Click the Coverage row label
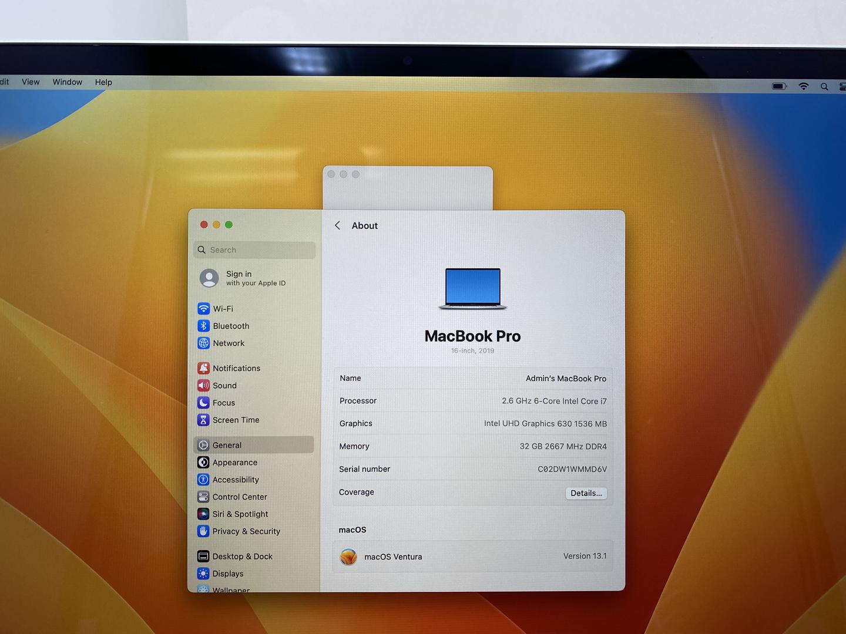 point(357,492)
